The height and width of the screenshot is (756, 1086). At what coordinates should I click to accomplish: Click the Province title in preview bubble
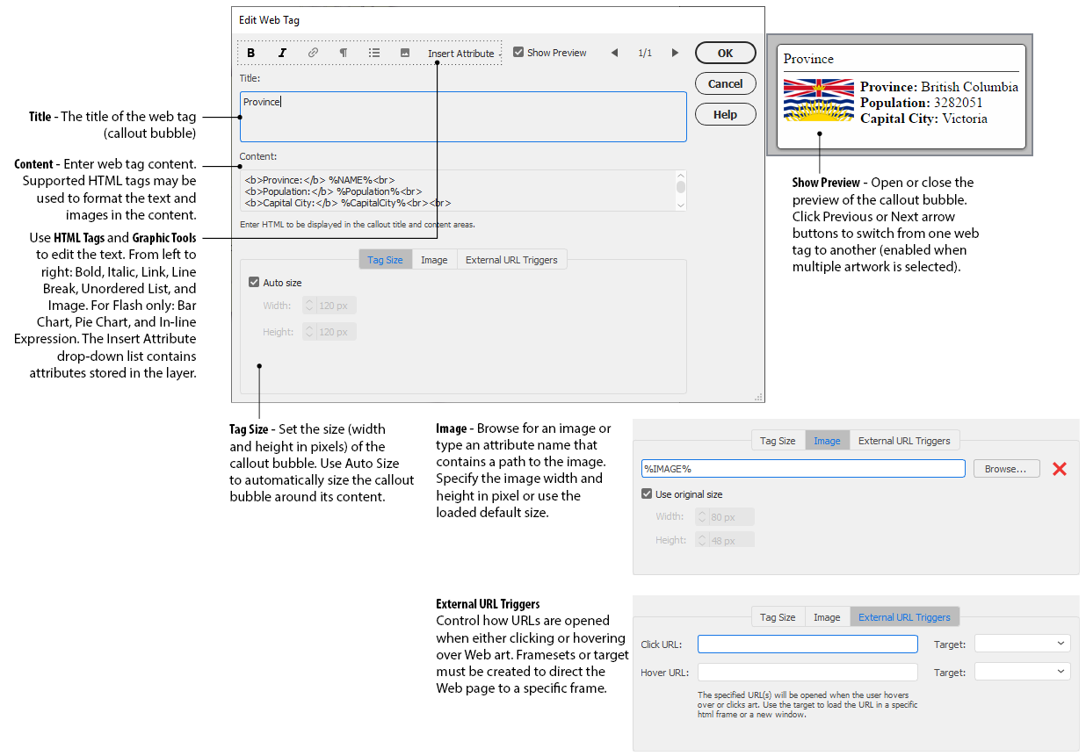pyautogui.click(x=808, y=59)
